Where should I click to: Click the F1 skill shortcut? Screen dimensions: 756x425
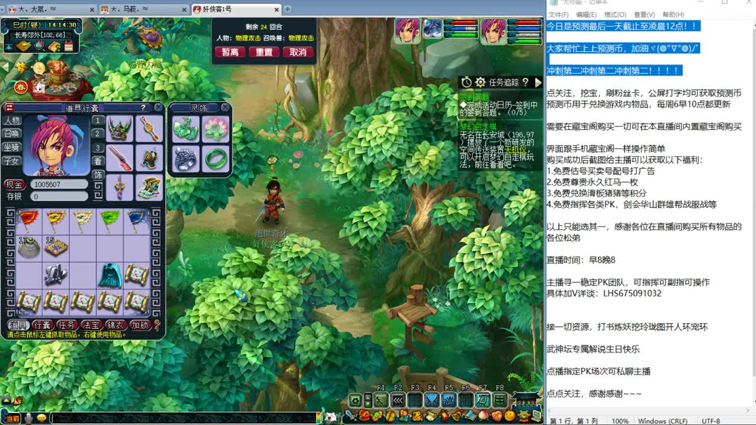[380, 400]
